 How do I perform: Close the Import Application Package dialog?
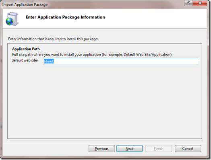tap(200, 3)
